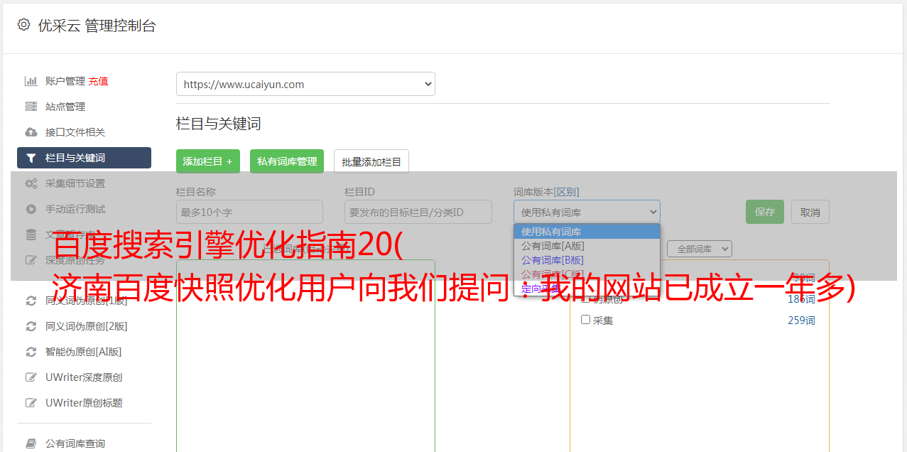The height and width of the screenshot is (452, 907).
Task: Open the site URL dropdown
Action: point(305,84)
